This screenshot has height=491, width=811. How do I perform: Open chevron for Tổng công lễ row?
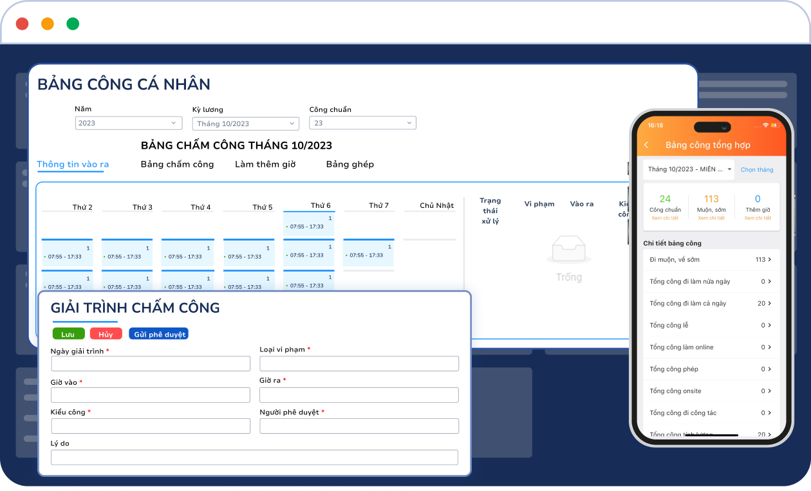[x=770, y=325]
